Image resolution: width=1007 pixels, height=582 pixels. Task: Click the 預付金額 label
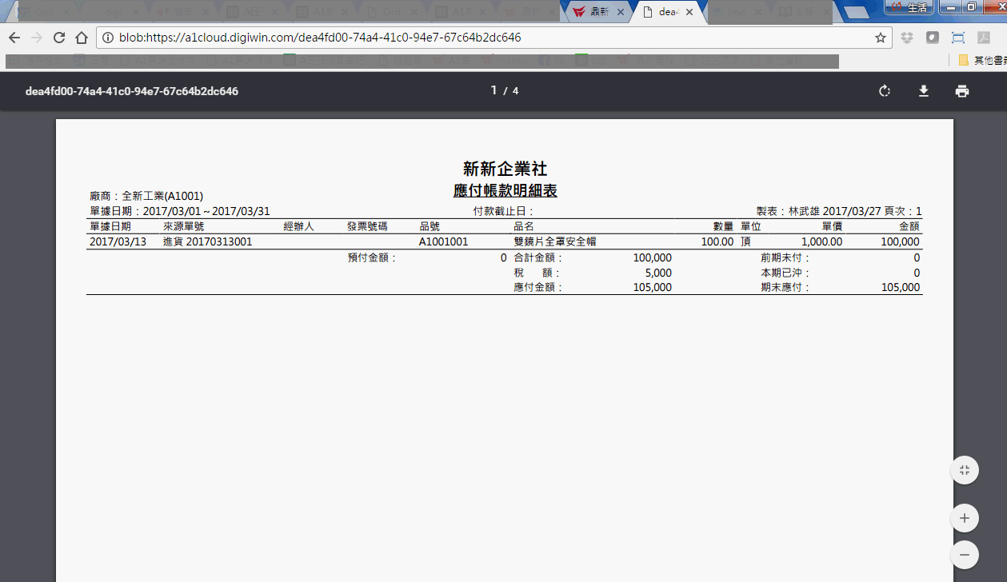point(372,258)
